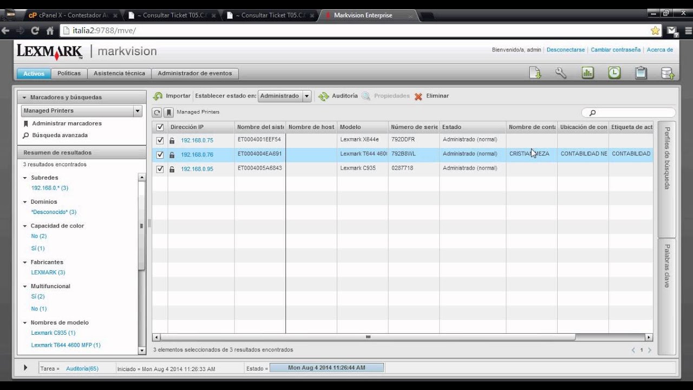The width and height of the screenshot is (693, 390).
Task: Toggle the select-all checkbox in table header
Action: pos(160,127)
